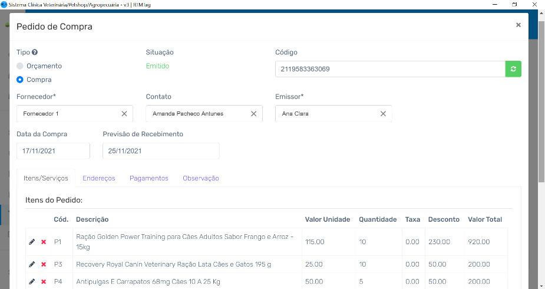
Task: Click the Desconto column header
Action: pos(444,219)
